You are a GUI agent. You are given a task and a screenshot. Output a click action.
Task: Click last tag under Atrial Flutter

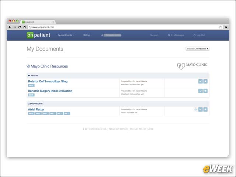(67, 114)
